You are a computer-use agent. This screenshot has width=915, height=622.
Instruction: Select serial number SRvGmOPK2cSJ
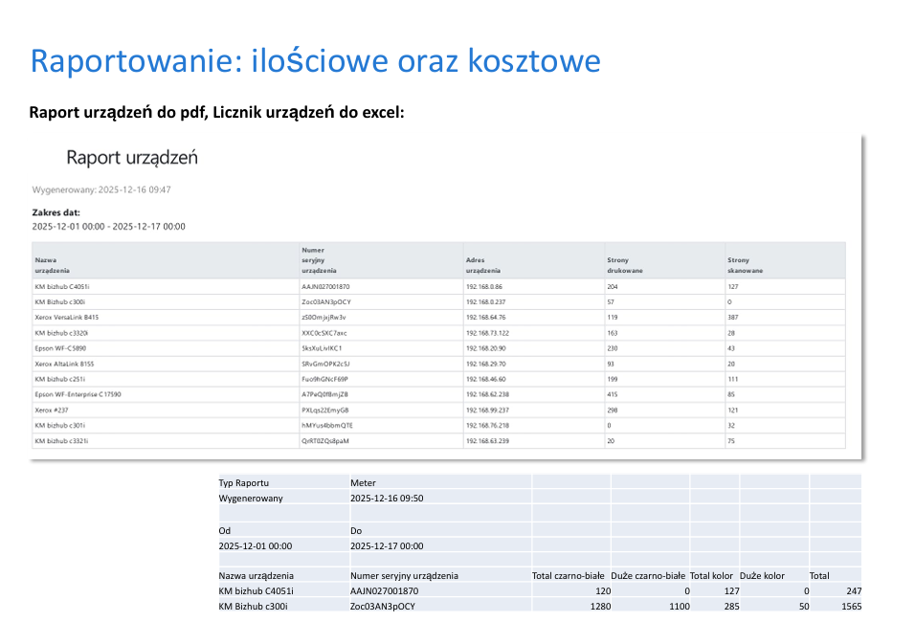click(325, 364)
